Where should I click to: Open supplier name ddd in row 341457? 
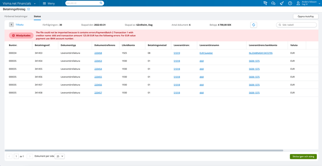202,85
